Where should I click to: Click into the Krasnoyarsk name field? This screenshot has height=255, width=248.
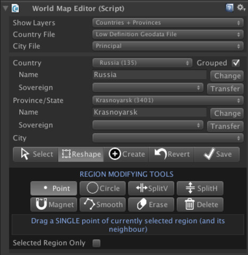point(150,112)
